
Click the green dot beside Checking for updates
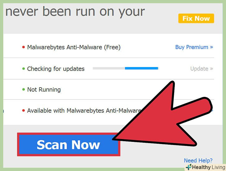click(x=24, y=69)
